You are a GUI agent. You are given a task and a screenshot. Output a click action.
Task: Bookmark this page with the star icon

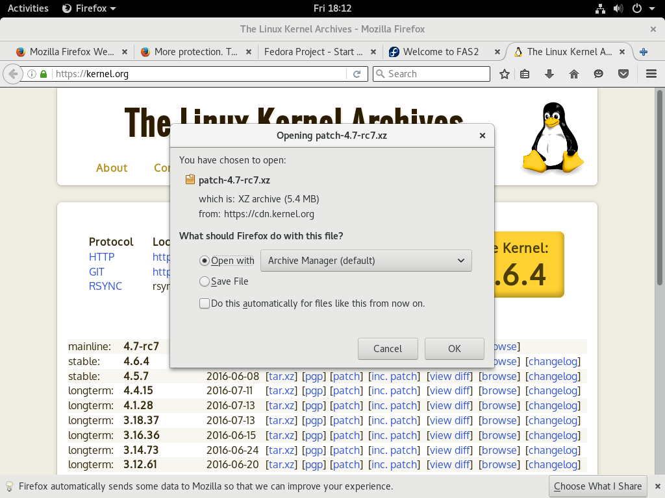coord(504,74)
